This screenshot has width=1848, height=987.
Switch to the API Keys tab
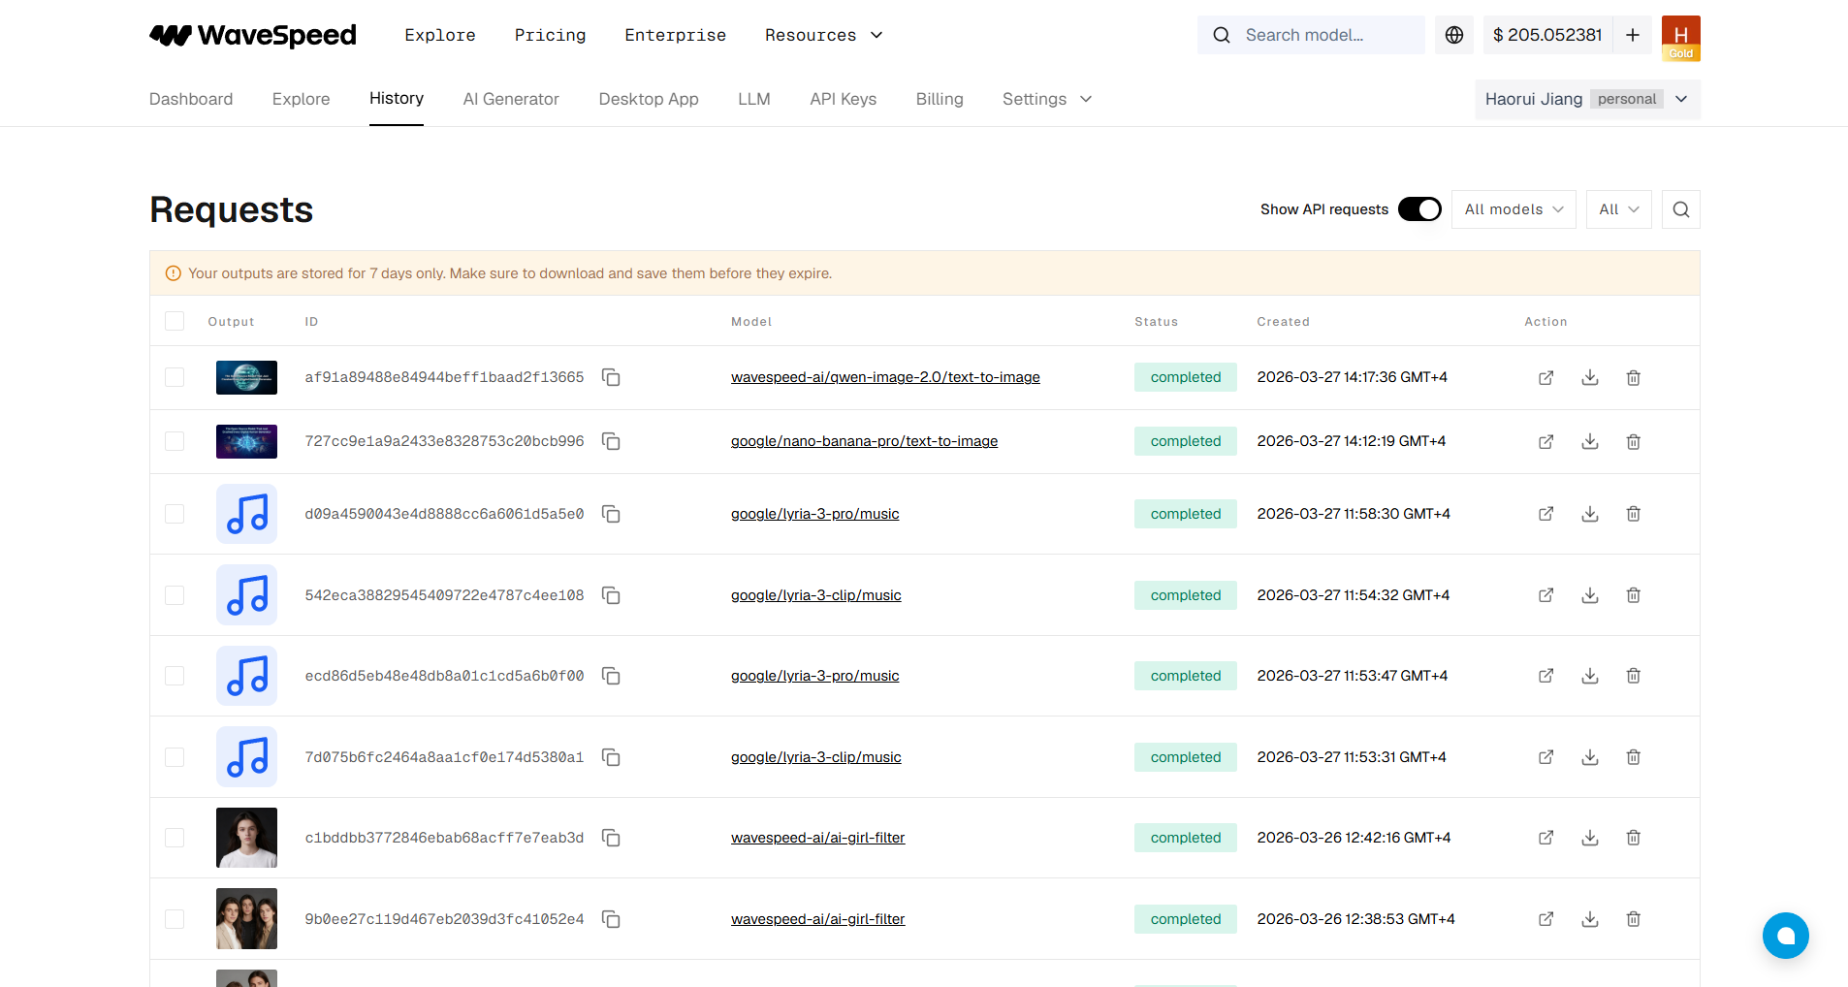tap(843, 99)
